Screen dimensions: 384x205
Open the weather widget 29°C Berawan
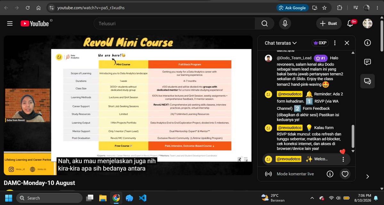(273, 198)
